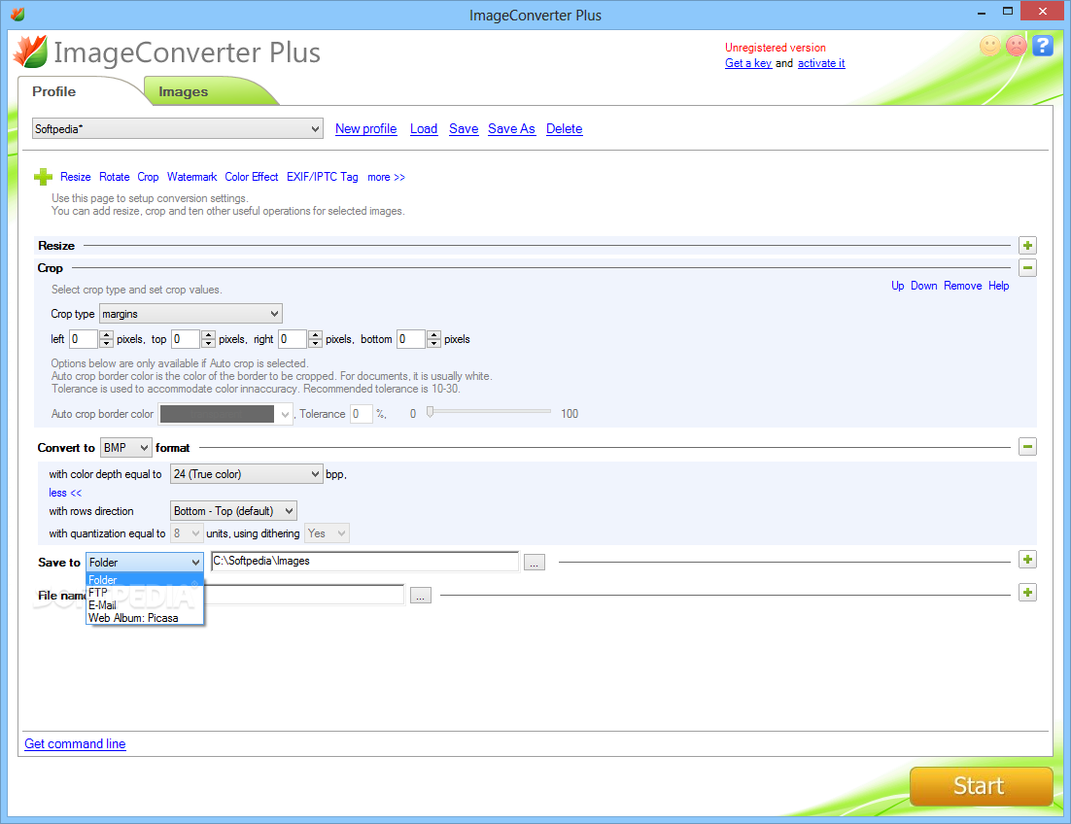The image size is (1071, 824).
Task: Open Help for the Crop operation
Action: [998, 286]
